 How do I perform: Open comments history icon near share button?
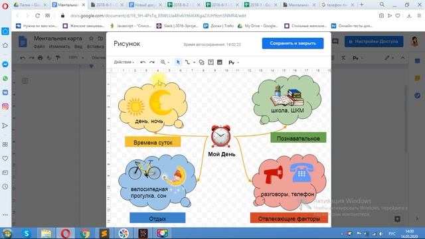pos(335,41)
